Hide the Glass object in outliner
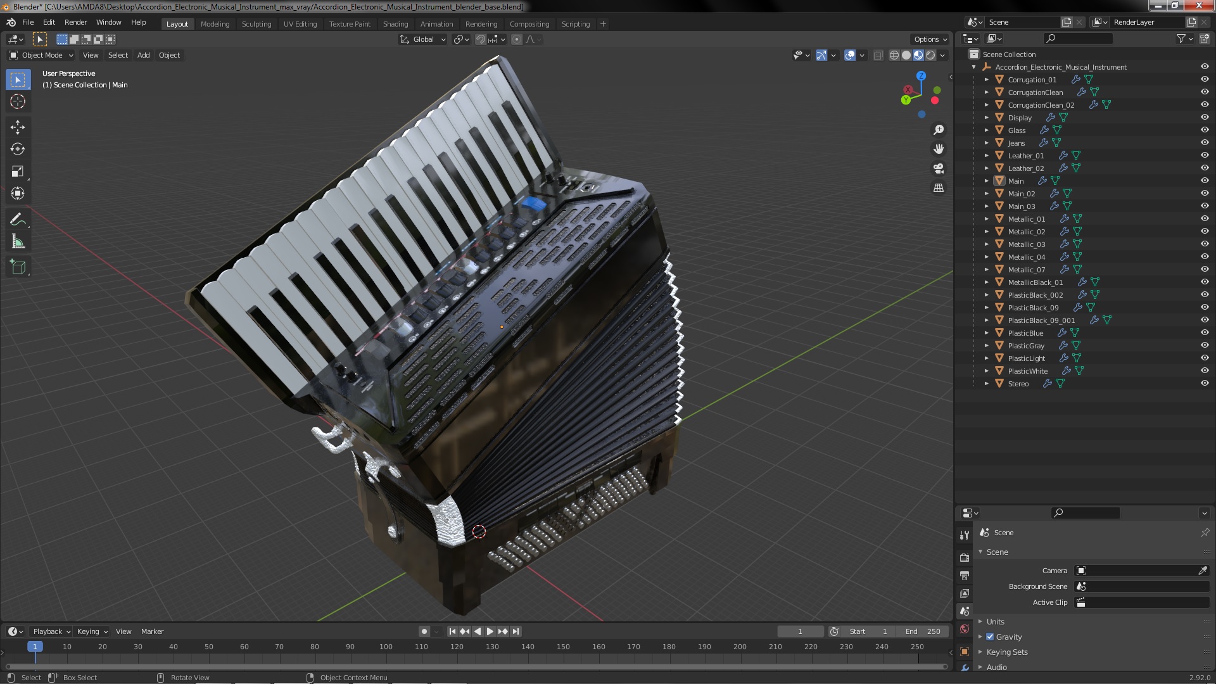 1205,130
